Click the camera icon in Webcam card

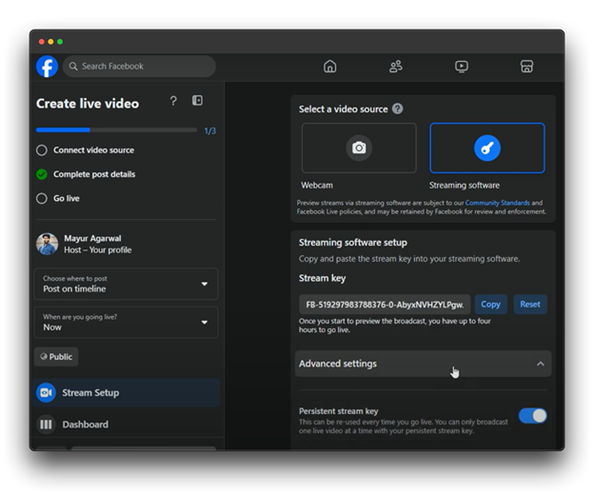pyautogui.click(x=359, y=148)
